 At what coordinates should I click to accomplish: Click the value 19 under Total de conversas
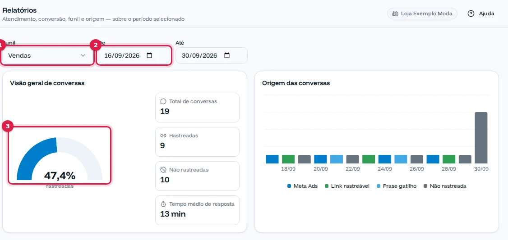pos(165,111)
